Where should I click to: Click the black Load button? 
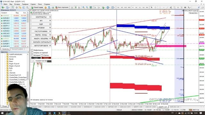(x=36, y=58)
